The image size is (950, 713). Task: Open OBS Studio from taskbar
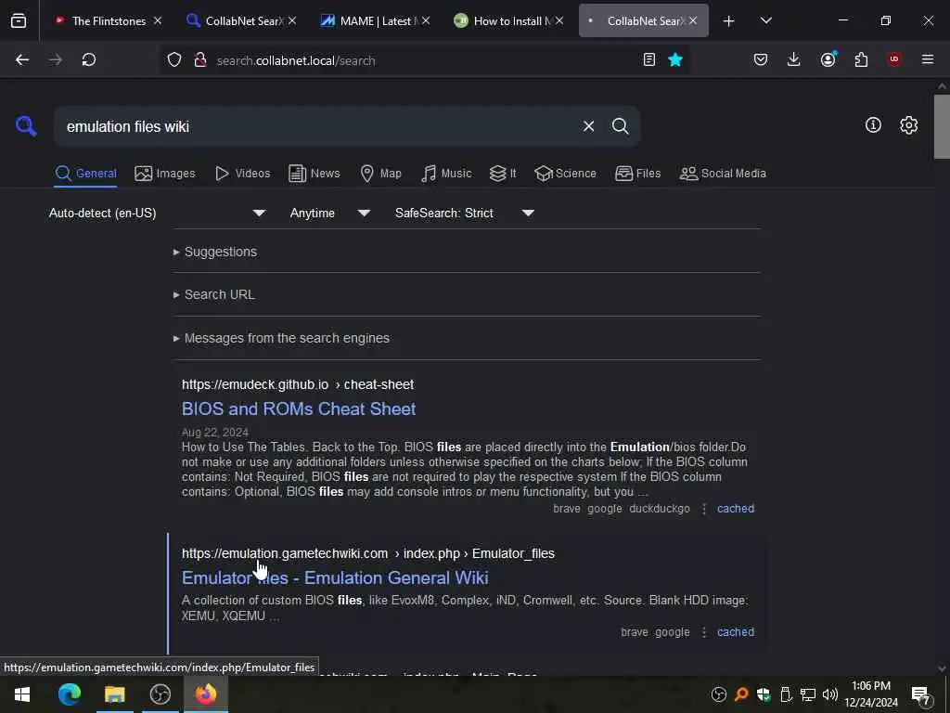(x=160, y=694)
